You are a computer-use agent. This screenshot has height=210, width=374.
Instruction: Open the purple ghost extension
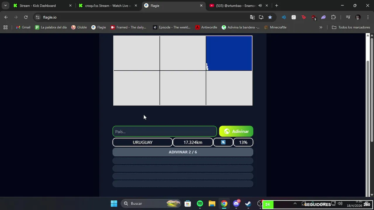[x=323, y=17]
